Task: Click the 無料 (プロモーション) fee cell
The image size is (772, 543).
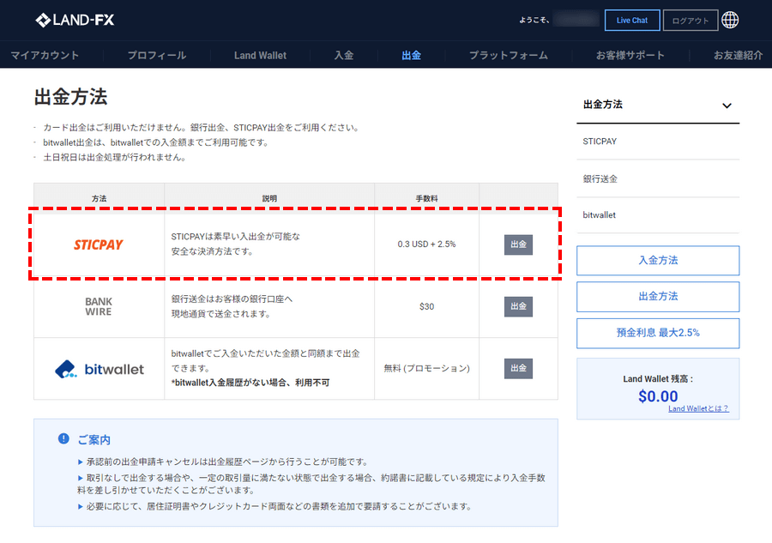Action: [x=427, y=368]
